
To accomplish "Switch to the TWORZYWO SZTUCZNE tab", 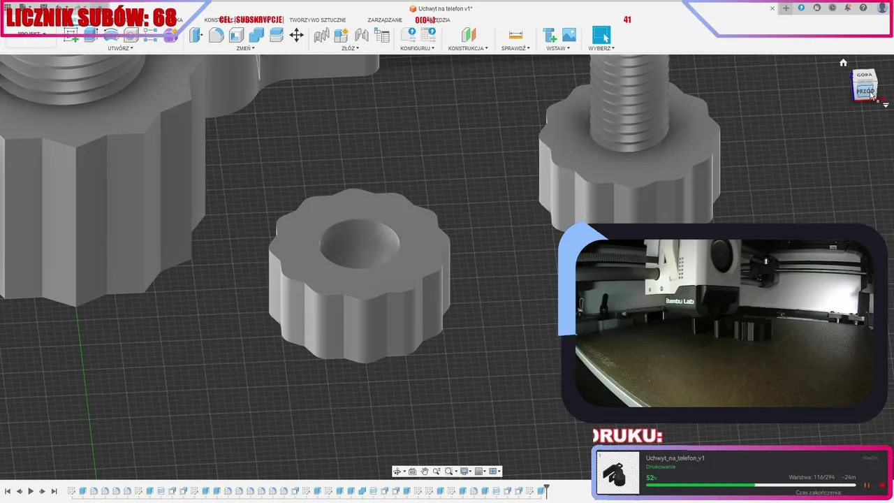I will 318,20.
